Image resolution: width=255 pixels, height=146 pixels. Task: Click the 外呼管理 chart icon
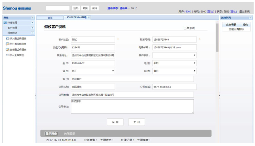[x=5, y=23]
